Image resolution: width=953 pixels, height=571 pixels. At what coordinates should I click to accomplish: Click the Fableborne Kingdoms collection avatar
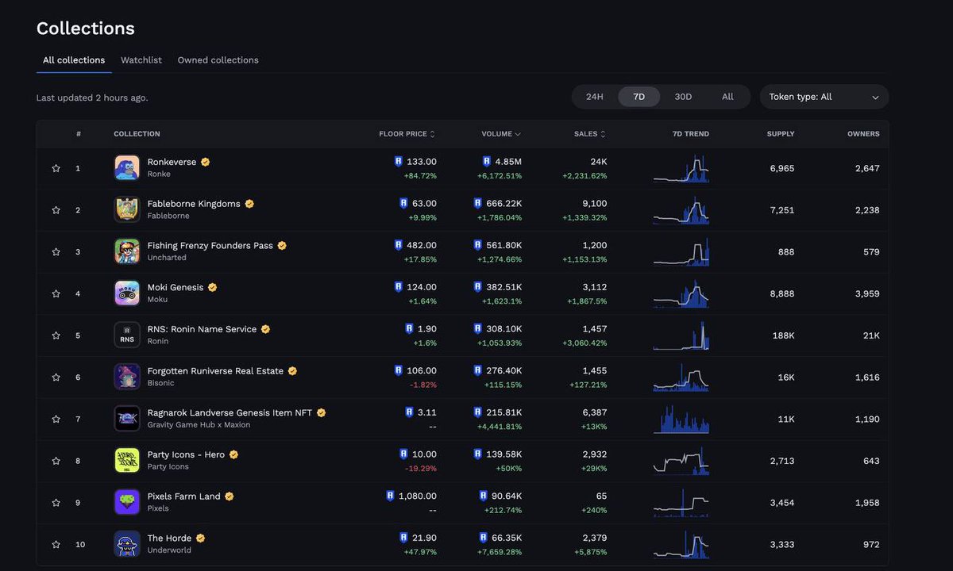point(127,210)
